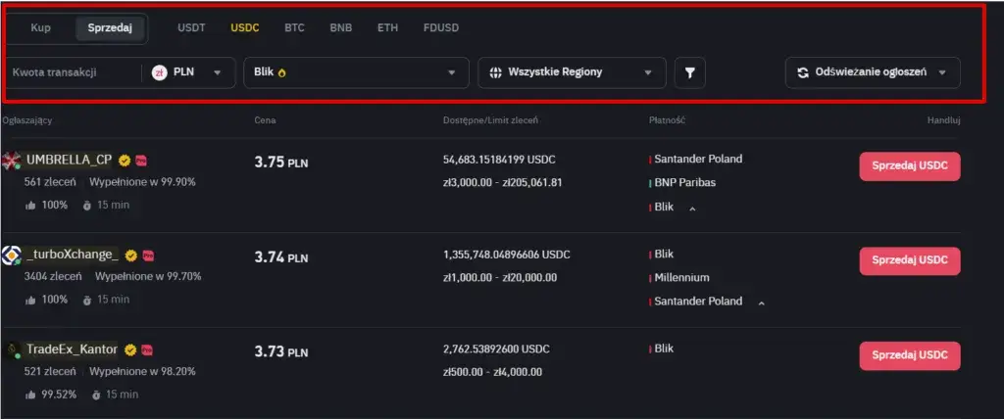Click the 3404 zleceń order count
The image size is (1004, 419).
(53, 276)
